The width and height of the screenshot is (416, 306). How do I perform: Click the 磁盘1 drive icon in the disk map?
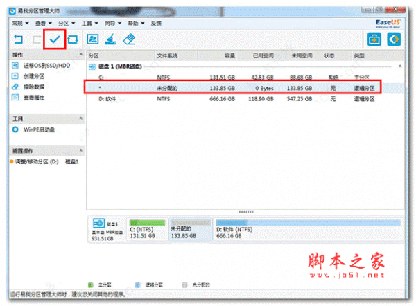98,224
